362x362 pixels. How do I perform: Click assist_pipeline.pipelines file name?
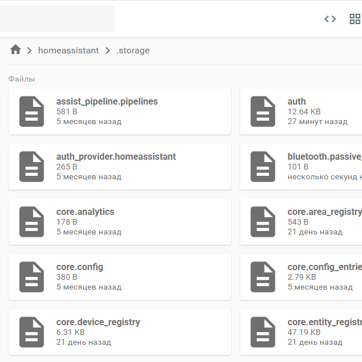(107, 102)
